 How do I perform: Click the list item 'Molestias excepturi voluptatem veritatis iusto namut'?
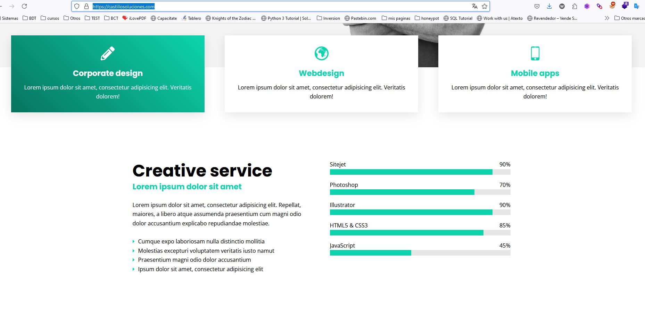pyautogui.click(x=206, y=251)
